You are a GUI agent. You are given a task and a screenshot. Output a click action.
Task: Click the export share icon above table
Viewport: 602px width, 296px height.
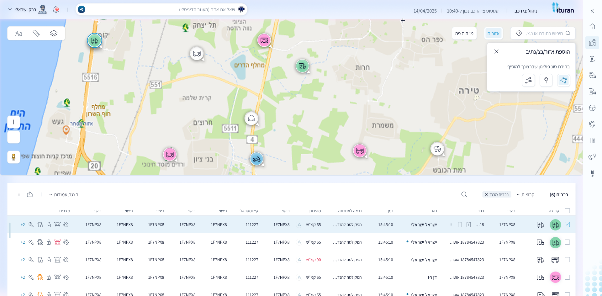coord(30,194)
